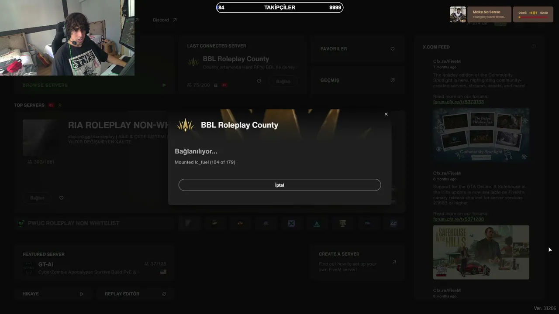Click the external arrow icon beside Discord
Image resolution: width=559 pixels, height=314 pixels.
175,20
